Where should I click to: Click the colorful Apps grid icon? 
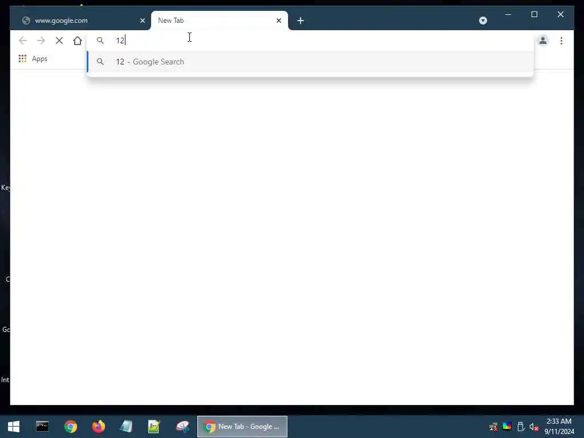point(22,59)
